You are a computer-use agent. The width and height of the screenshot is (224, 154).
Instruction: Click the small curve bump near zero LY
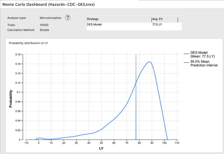39,138
